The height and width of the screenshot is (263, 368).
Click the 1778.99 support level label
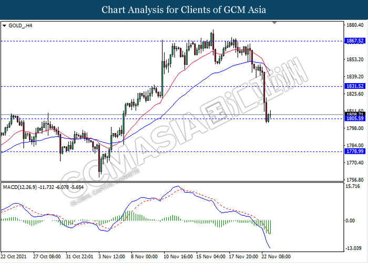coord(355,151)
